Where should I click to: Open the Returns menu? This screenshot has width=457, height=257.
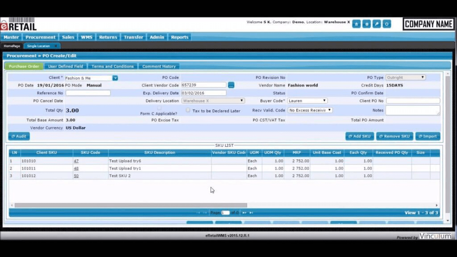[x=108, y=37]
